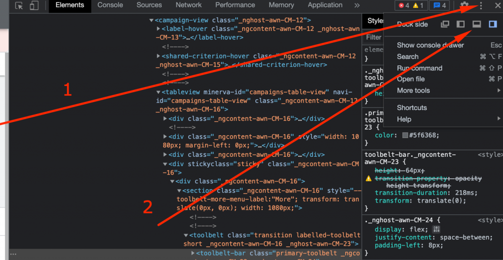
Task: Click the justify-content: space-between declaration
Action: click(x=434, y=237)
